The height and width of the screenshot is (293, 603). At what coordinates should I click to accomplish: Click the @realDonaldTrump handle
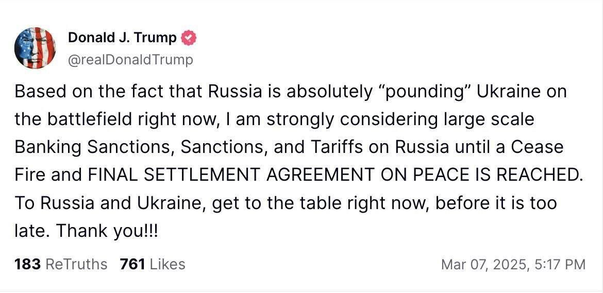130,60
